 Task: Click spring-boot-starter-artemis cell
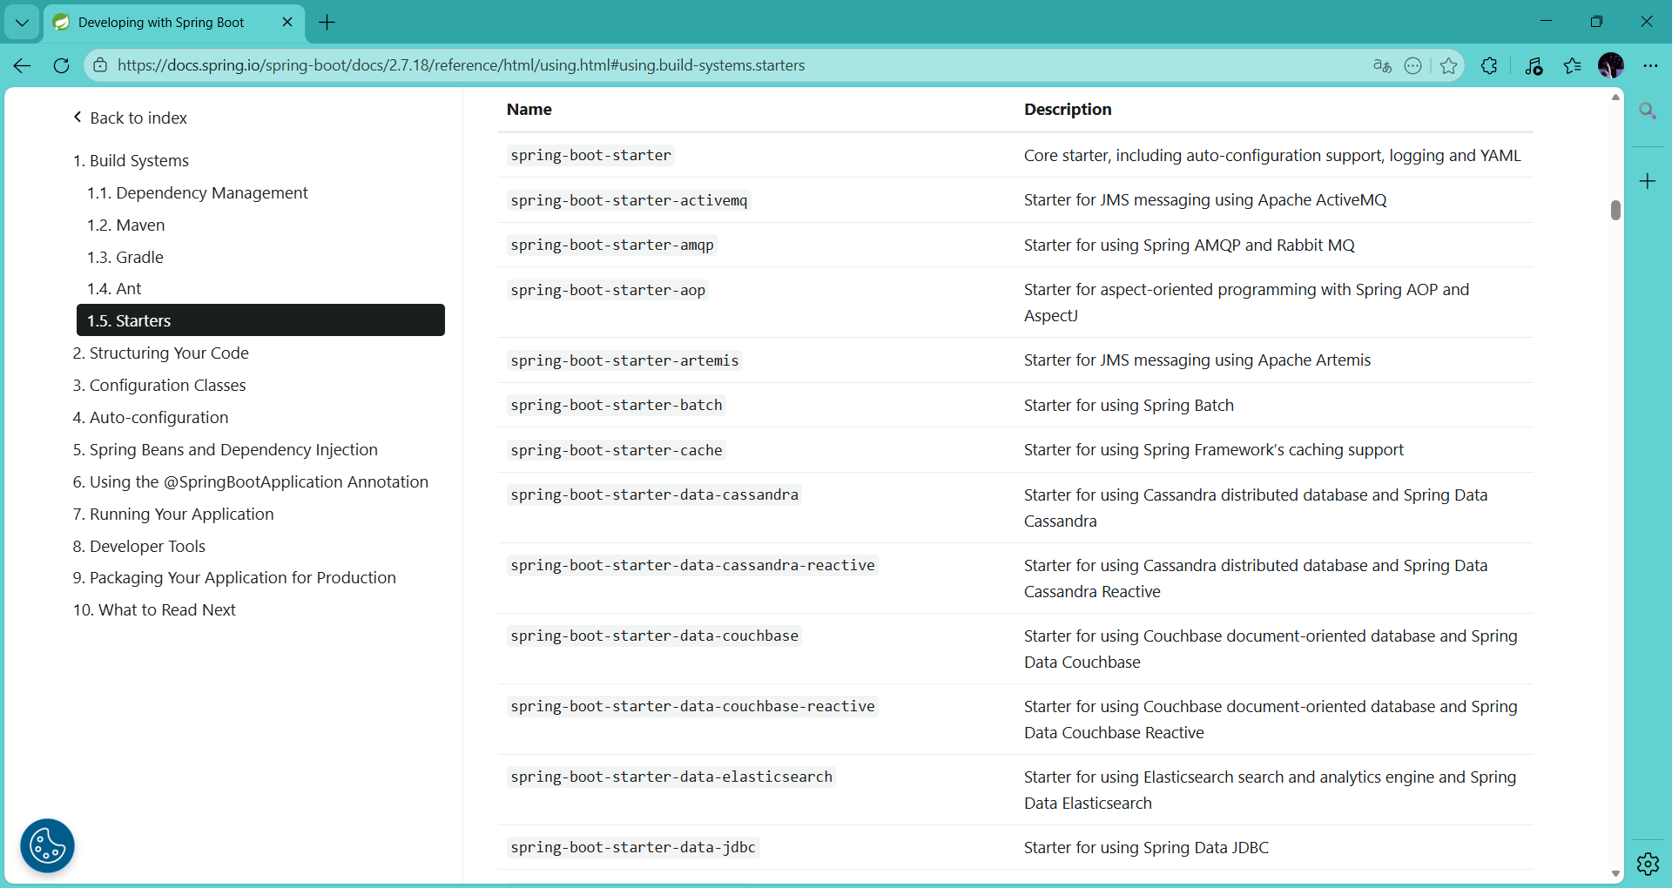pos(624,360)
